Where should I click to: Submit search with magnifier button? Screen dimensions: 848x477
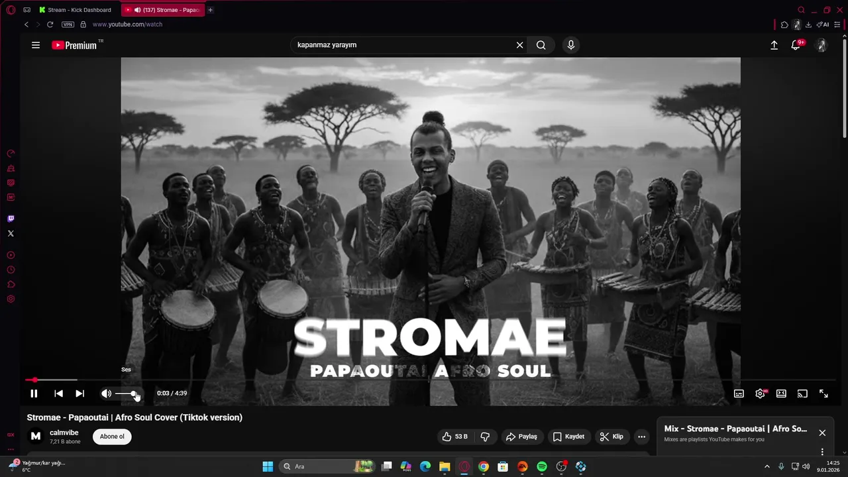tap(541, 45)
